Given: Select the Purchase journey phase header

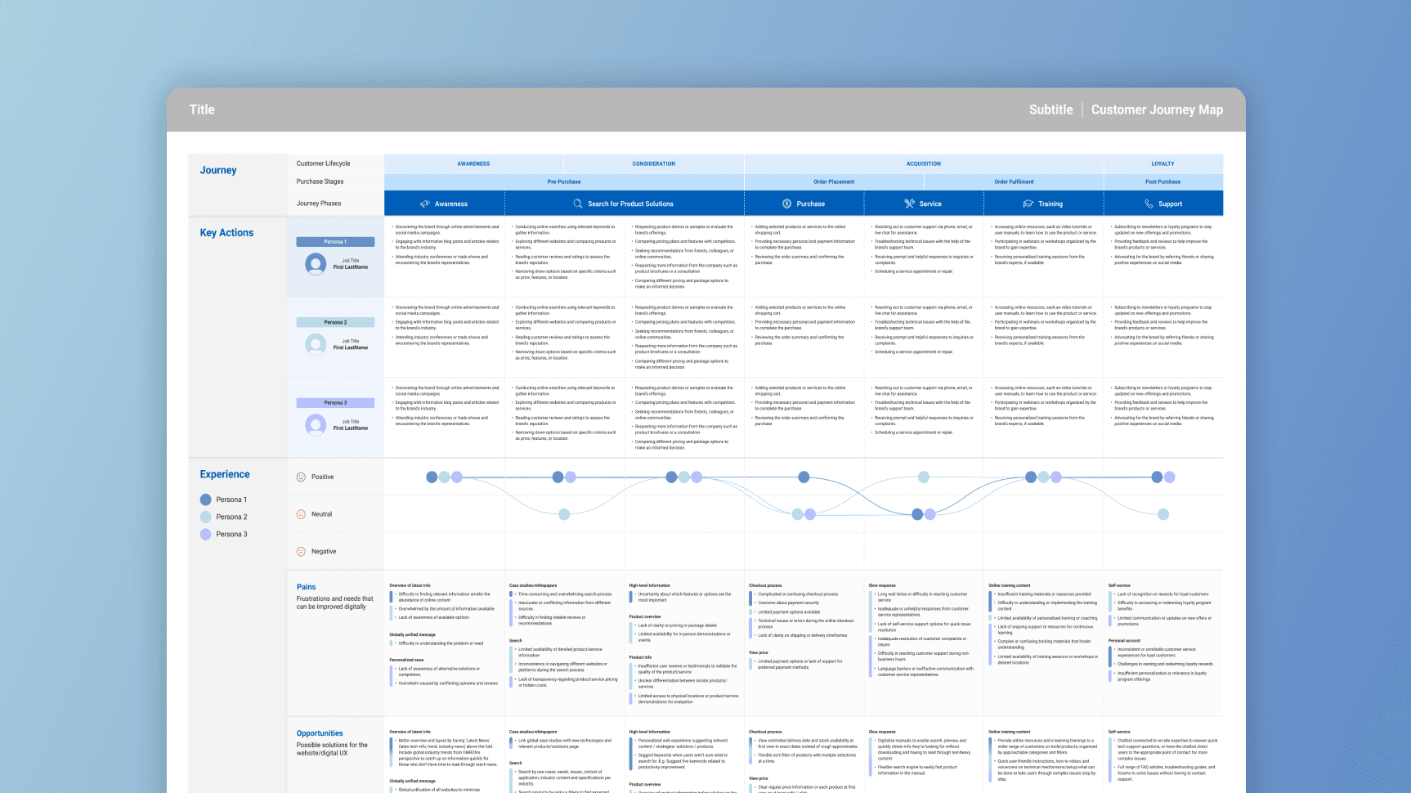Looking at the screenshot, I should click(x=804, y=204).
